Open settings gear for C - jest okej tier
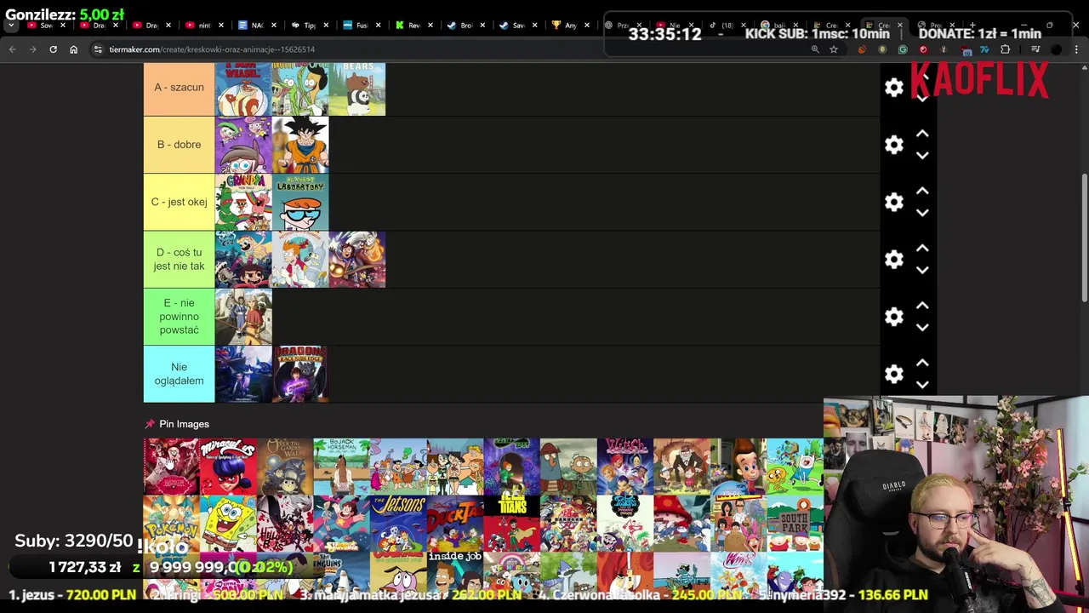 pos(893,202)
